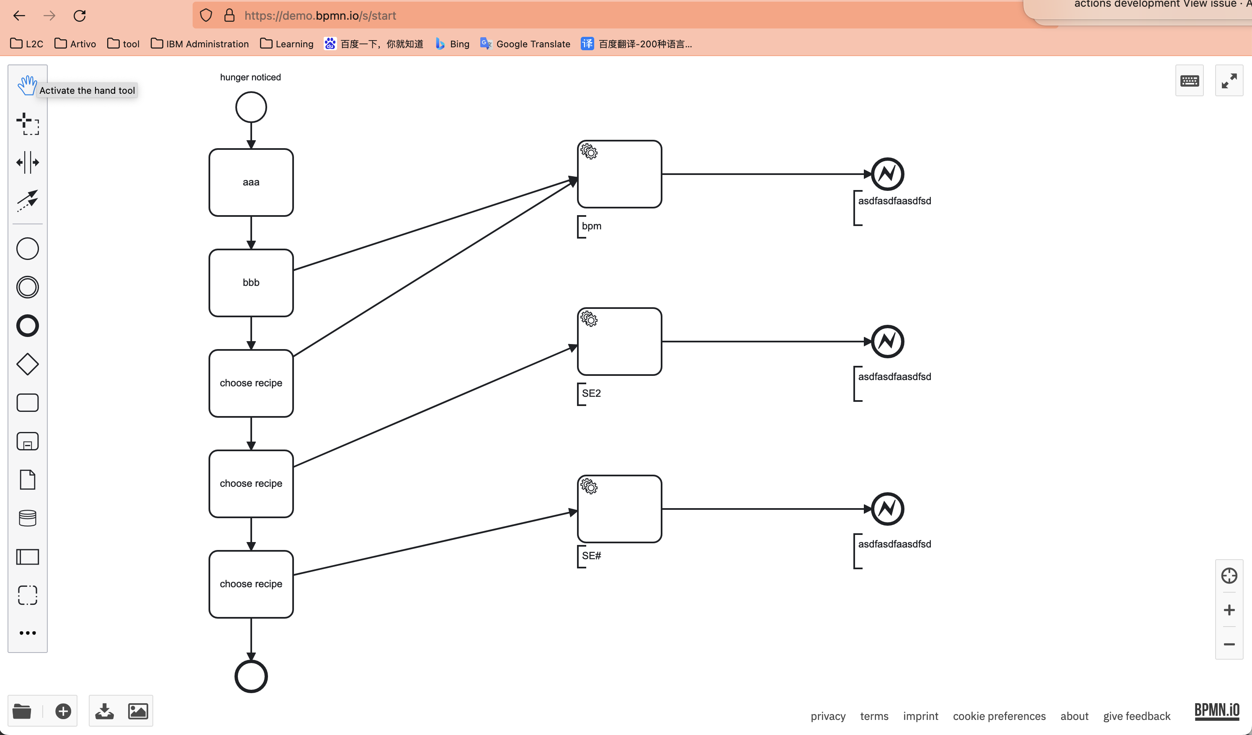
Task: Select the error end event after SE2
Action: (x=887, y=342)
